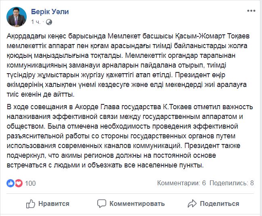Click the red heart reaction icon

(19, 183)
